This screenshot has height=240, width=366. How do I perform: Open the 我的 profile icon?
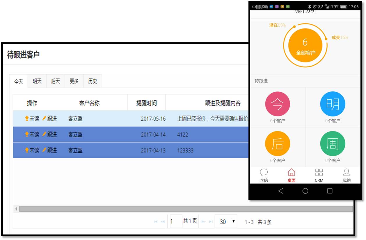[x=346, y=173]
